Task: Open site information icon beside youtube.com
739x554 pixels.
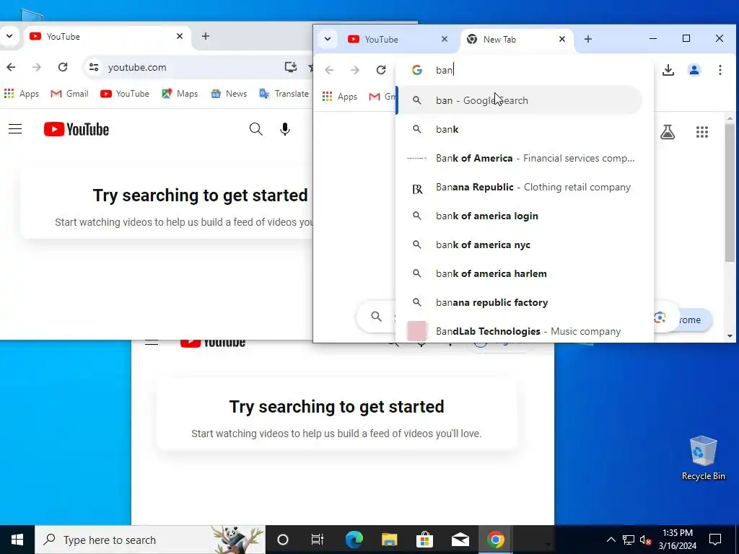Action: point(94,67)
